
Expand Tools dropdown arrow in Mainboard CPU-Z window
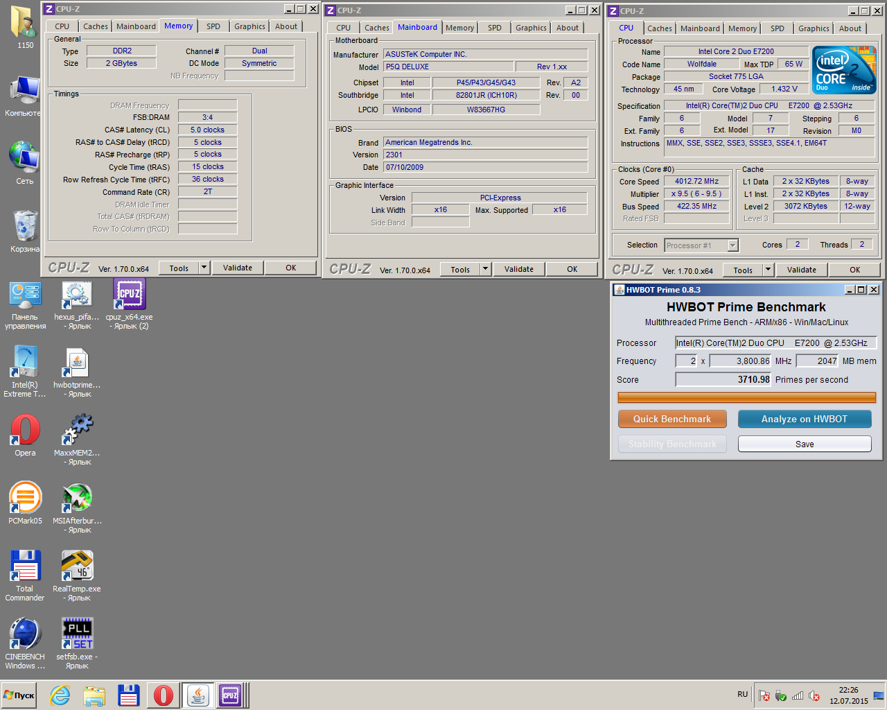click(x=485, y=269)
